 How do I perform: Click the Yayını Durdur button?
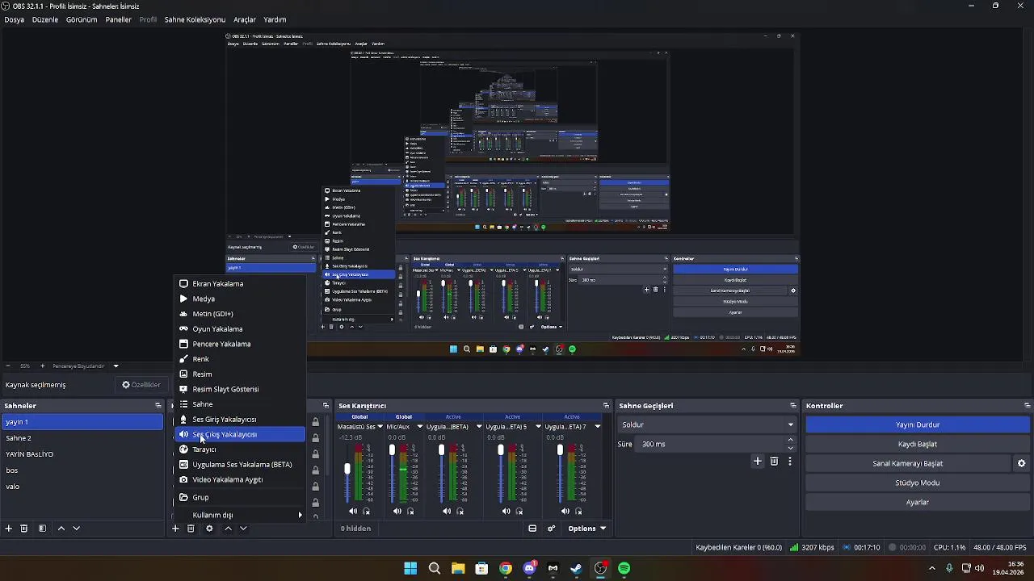pyautogui.click(x=917, y=424)
